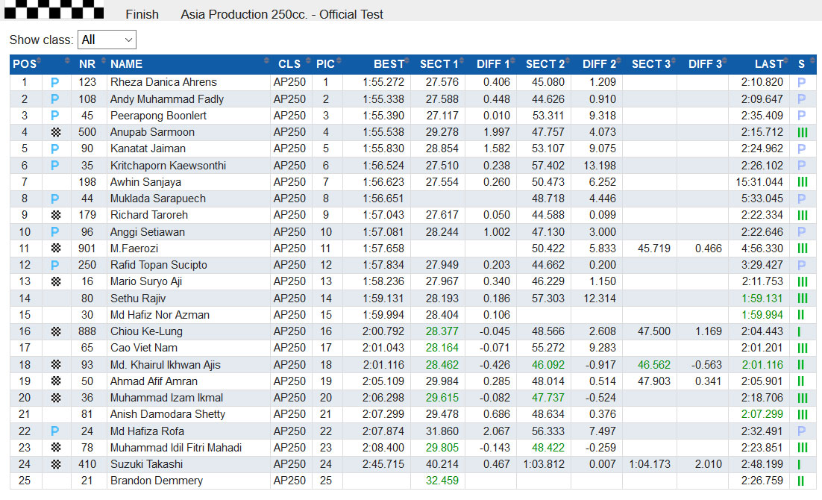Click pit P icon for Kritchaporn Kaewsonthi
Screen dimensions: 822x500
[x=55, y=165]
